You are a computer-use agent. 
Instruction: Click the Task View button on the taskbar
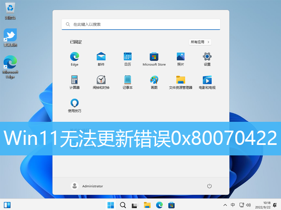135,205
